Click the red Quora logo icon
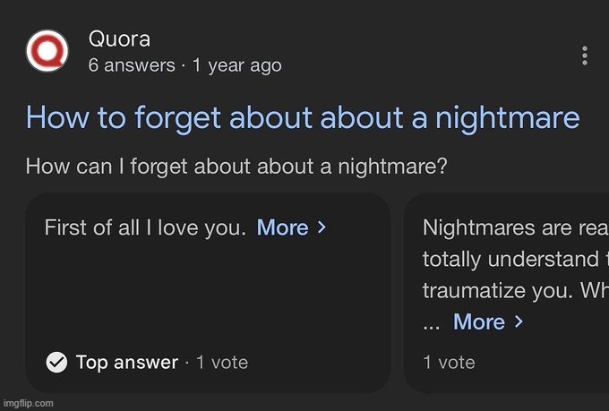Viewport: 609px width, 411px height. pyautogui.click(x=47, y=52)
